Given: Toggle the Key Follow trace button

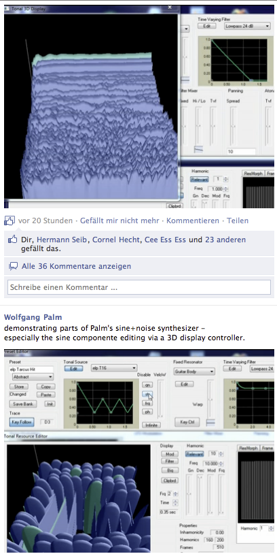Looking at the screenshot, I should [x=22, y=422].
